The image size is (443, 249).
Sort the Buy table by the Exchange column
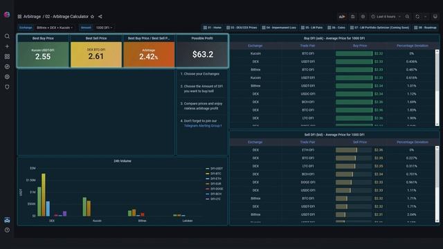coord(255,46)
